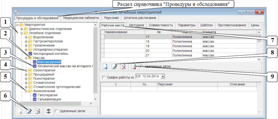The image size is (278, 119).
Task: Click the add new record icon under the tree
Action: click(x=20, y=111)
